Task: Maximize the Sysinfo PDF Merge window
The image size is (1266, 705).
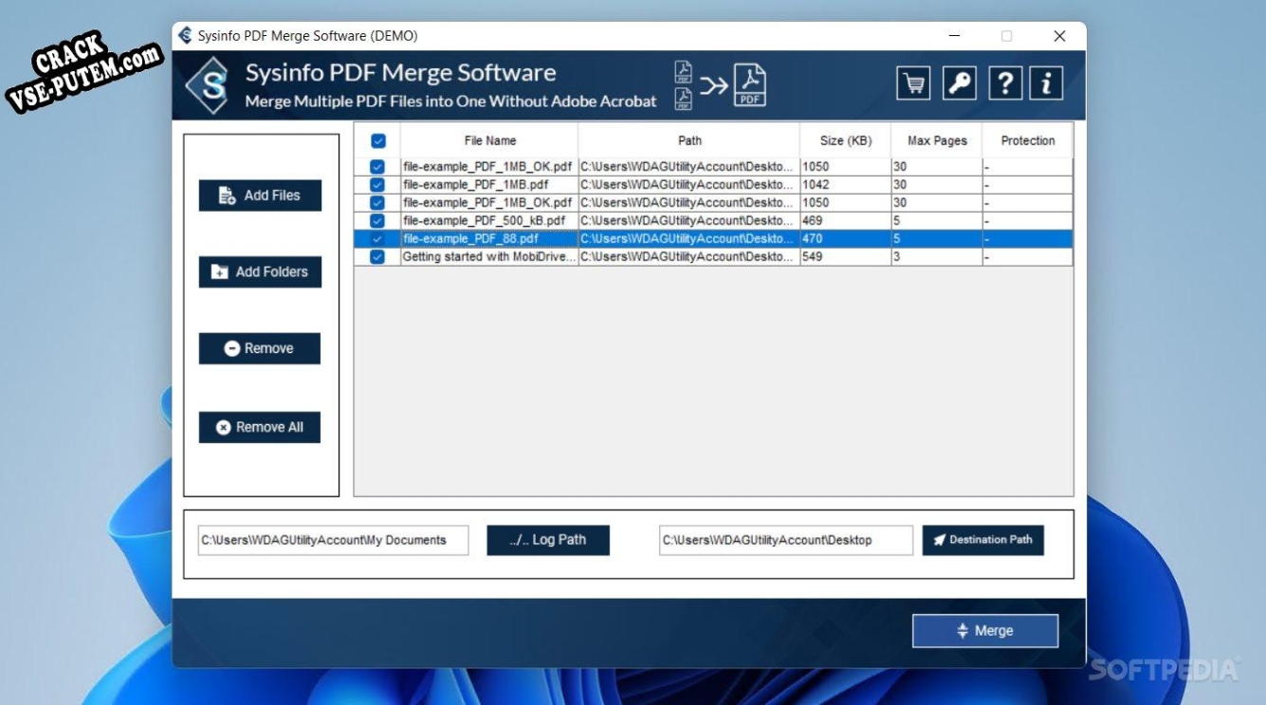Action: (x=1006, y=36)
